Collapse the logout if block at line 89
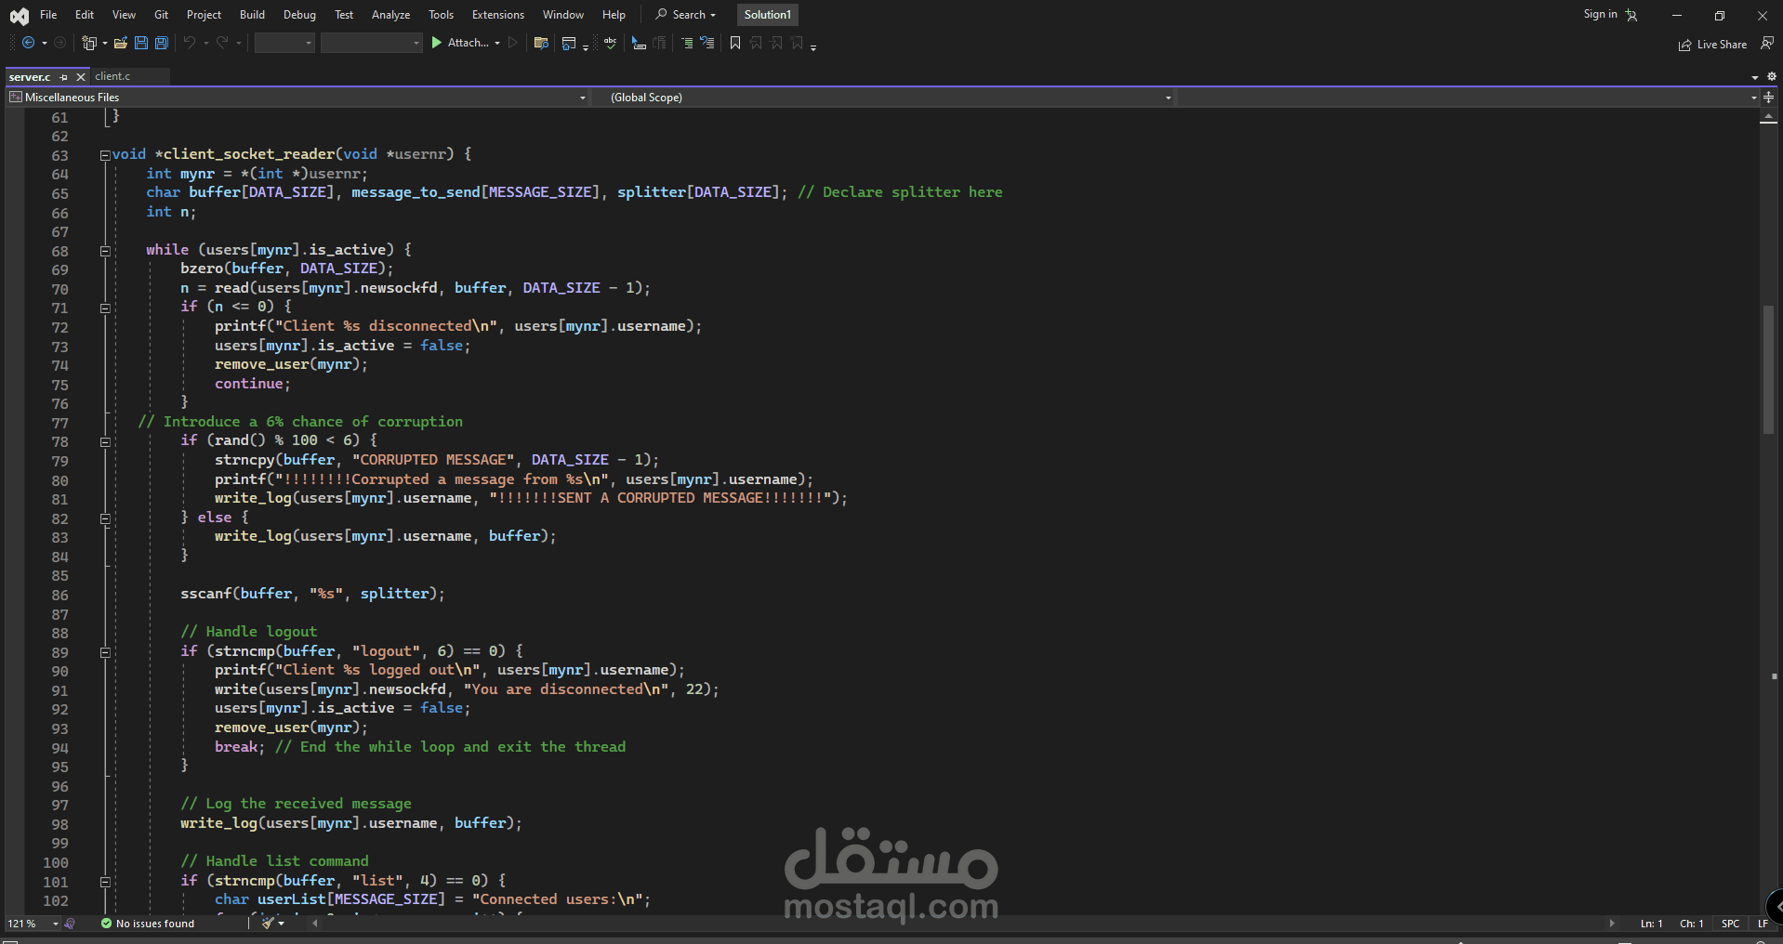Screen dimensions: 1783x944 pyautogui.click(x=105, y=652)
